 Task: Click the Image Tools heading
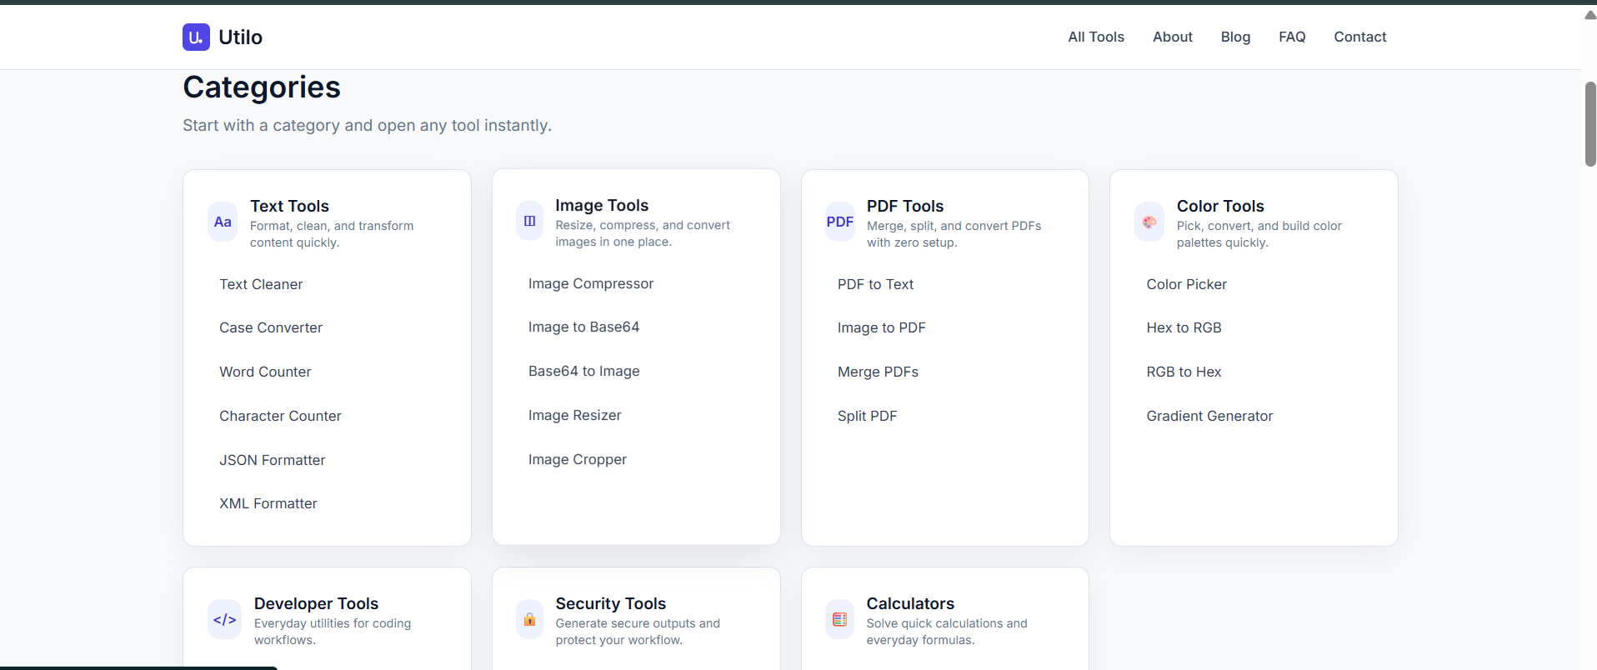point(602,205)
